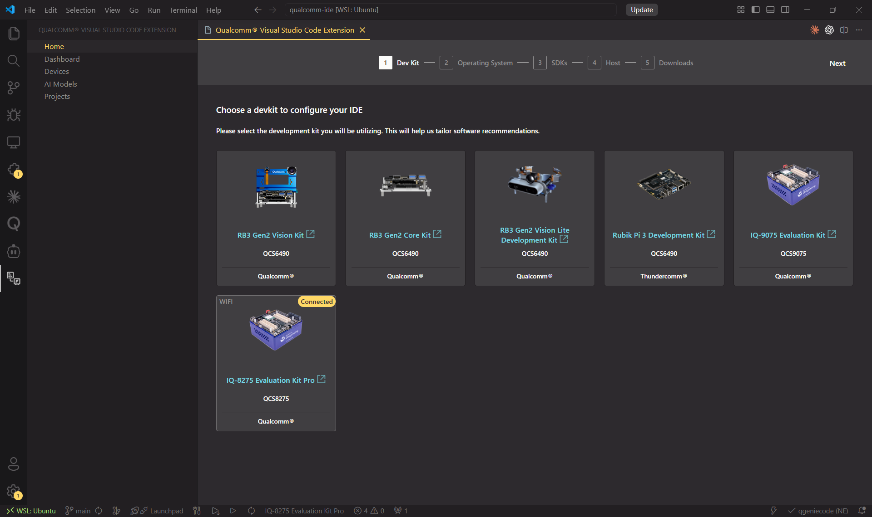
Task: Open Customize Layout icon
Action: coord(741,10)
